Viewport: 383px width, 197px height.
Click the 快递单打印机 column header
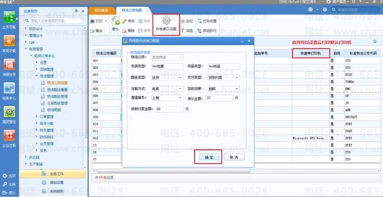click(x=311, y=53)
